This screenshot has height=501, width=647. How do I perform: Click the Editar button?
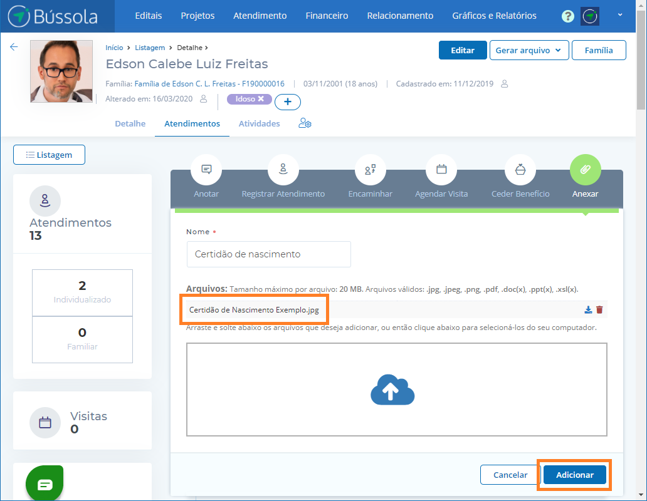[463, 50]
